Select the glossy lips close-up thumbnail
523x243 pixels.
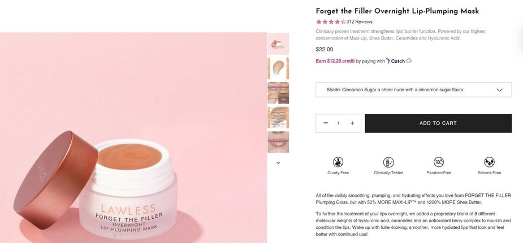click(278, 142)
